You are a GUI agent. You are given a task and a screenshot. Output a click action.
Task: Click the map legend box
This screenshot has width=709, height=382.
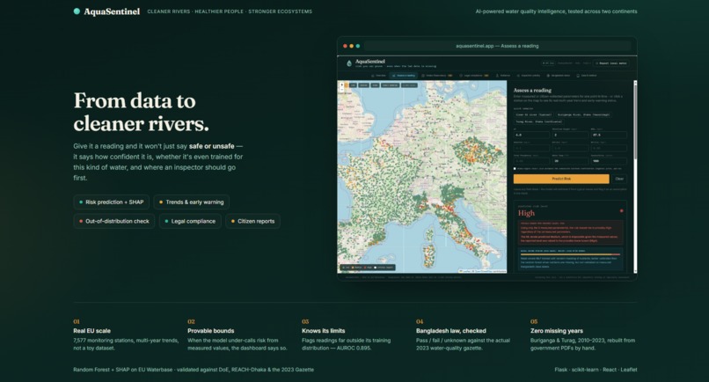[368, 268]
